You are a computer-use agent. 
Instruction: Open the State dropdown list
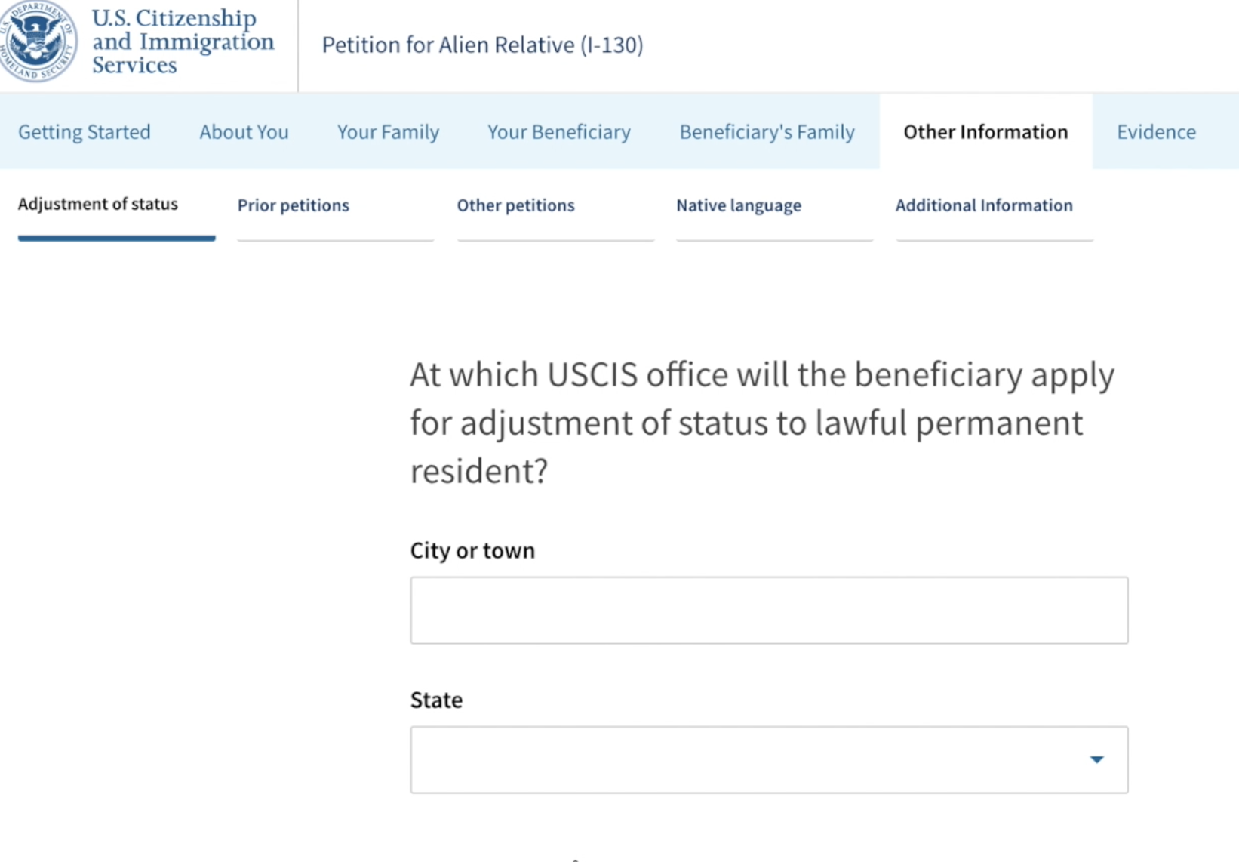tap(769, 759)
